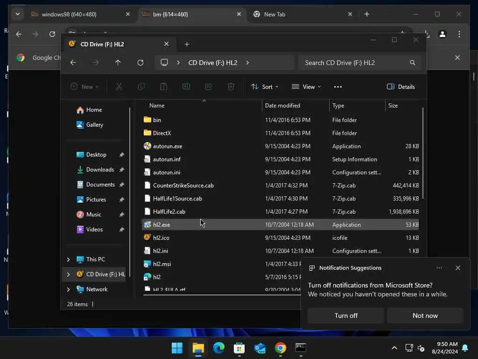Screen dimensions: 478x359
Task: Expand This PC in navigation pane
Action: tap(68, 259)
